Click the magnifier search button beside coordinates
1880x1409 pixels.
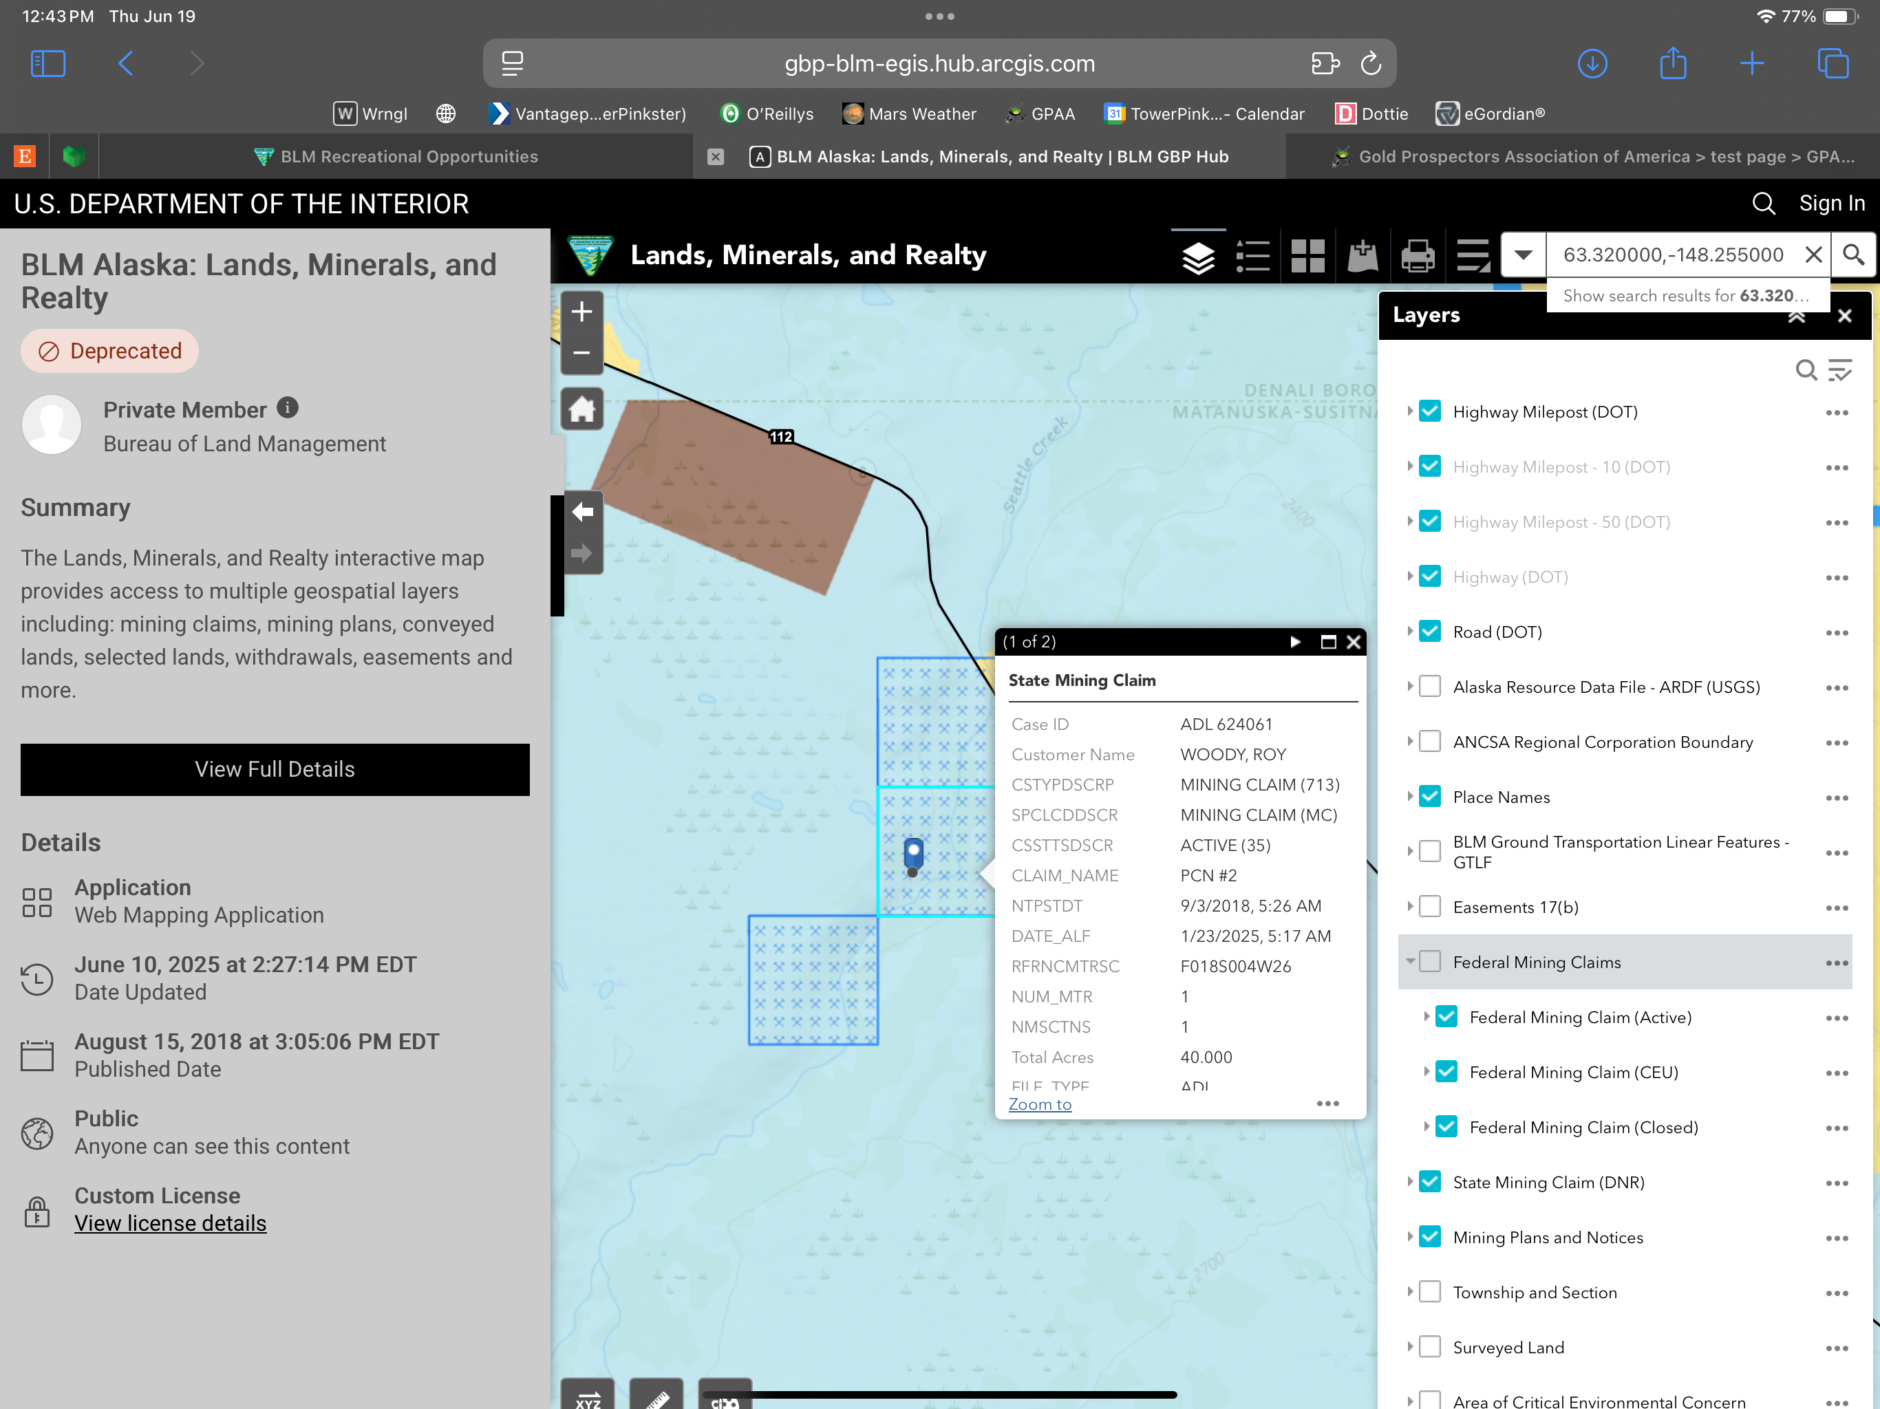(1852, 255)
